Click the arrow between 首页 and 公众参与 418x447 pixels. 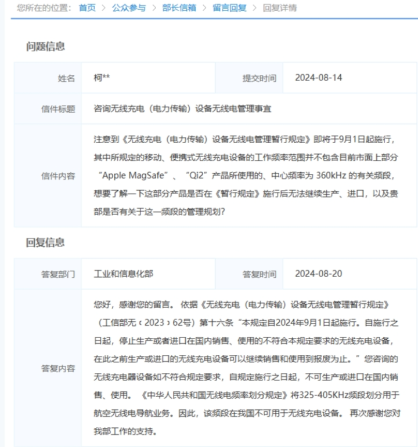point(103,8)
